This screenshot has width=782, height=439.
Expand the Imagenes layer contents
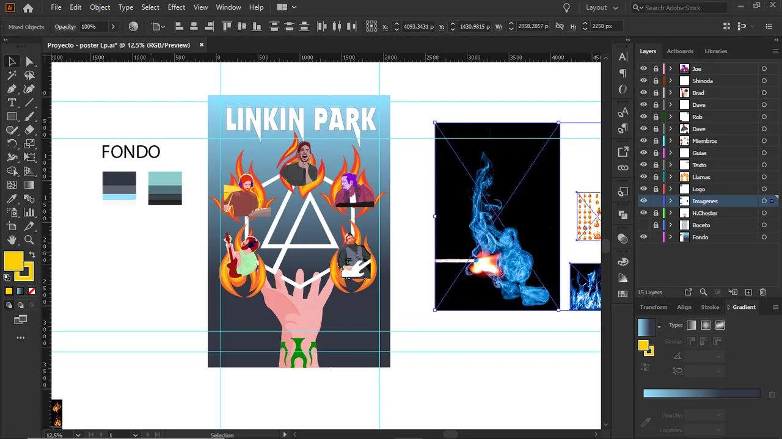point(670,201)
